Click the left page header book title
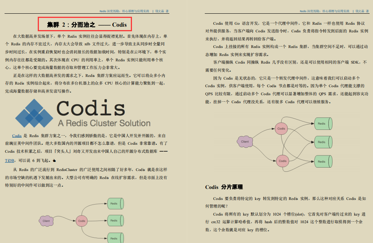 [x=124, y=11]
